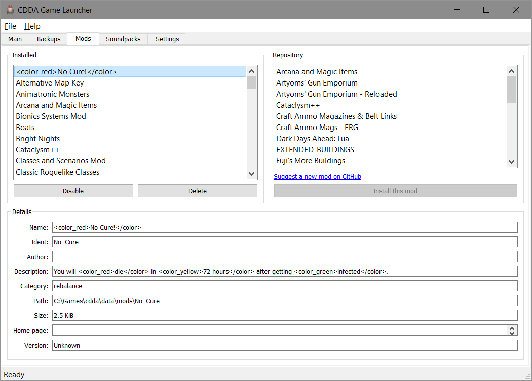532x381 pixels.
Task: Select Classic Roguelike Classes mod
Action: pyautogui.click(x=130, y=172)
